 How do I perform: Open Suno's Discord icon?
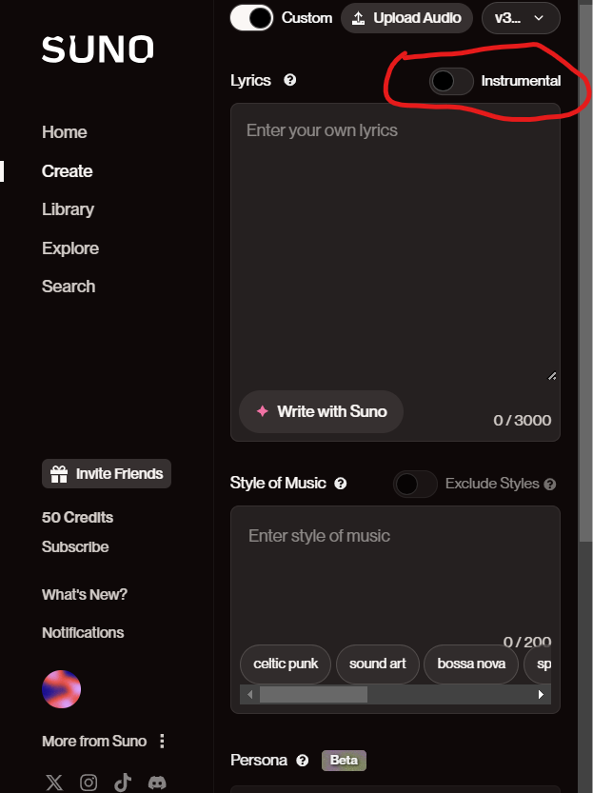[x=157, y=783]
